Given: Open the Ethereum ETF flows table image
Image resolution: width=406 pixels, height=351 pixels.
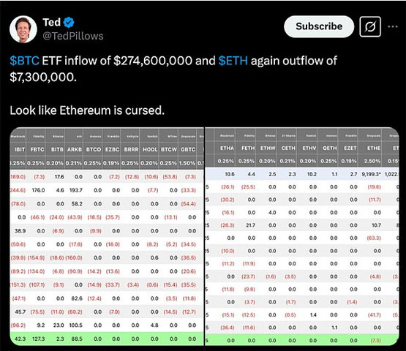Looking at the screenshot, I should coord(302,237).
